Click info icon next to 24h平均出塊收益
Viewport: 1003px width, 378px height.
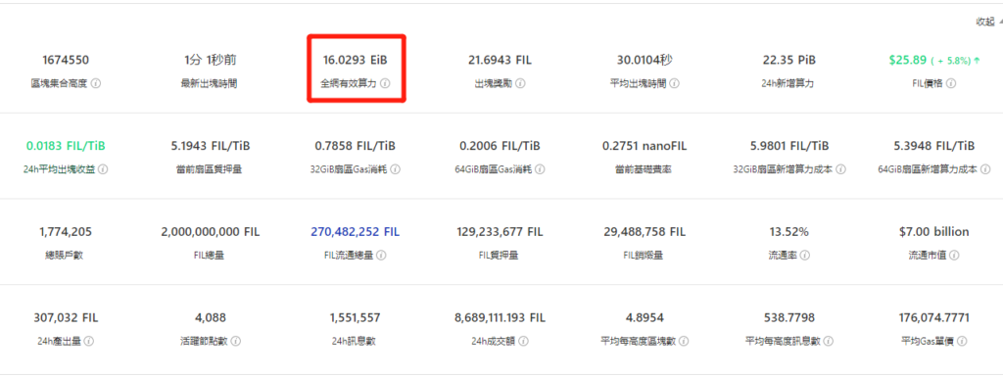(103, 169)
